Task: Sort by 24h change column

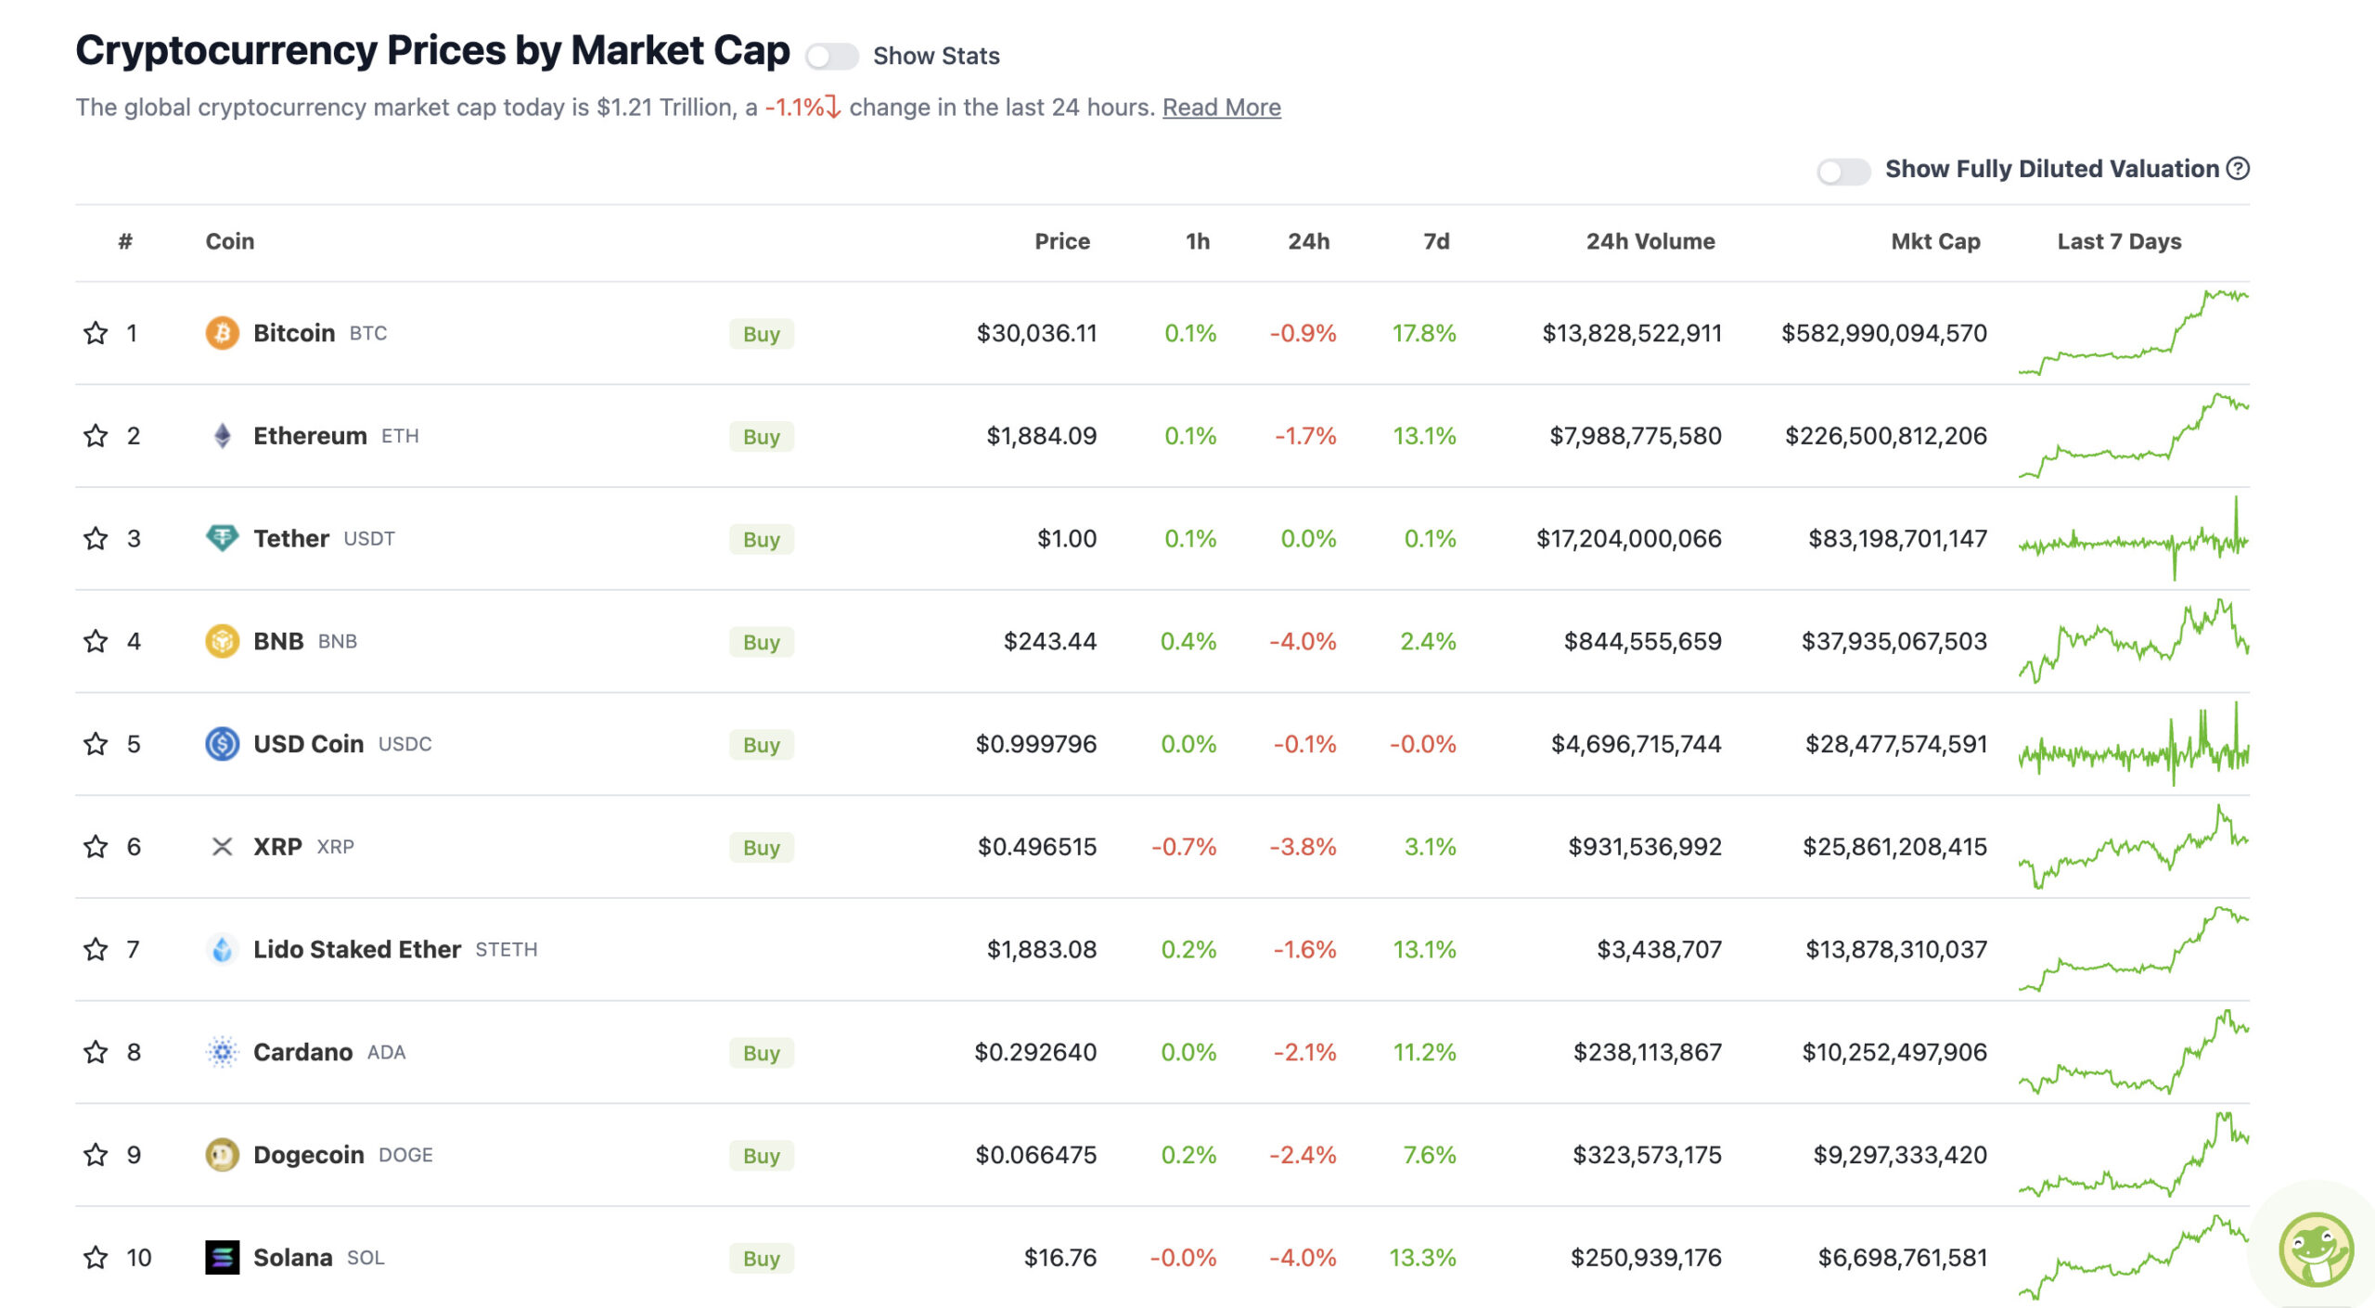Action: click(1308, 242)
